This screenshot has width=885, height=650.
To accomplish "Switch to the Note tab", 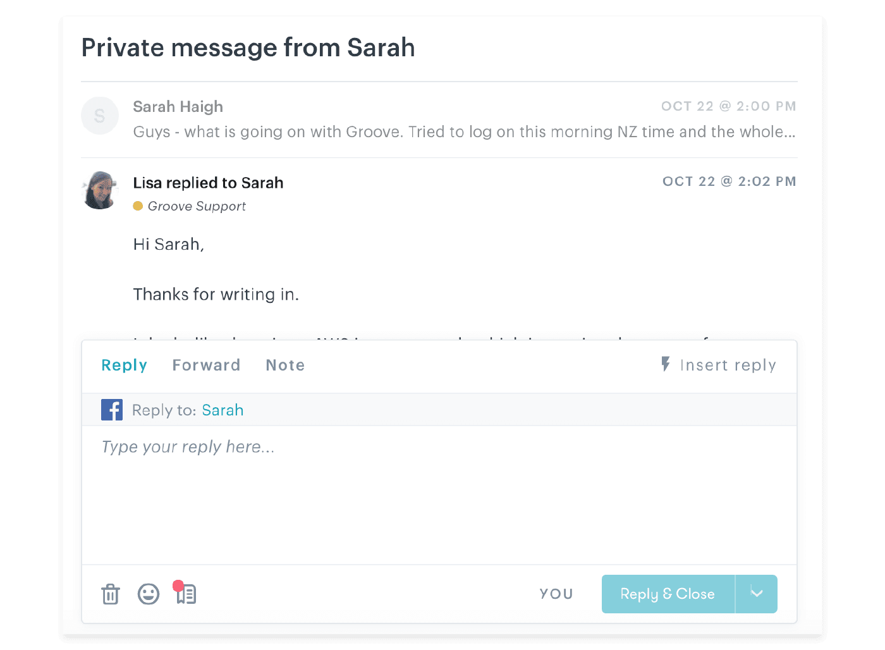I will pyautogui.click(x=285, y=365).
